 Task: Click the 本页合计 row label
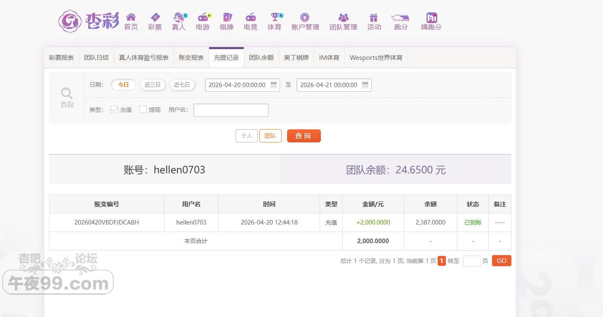coord(196,241)
